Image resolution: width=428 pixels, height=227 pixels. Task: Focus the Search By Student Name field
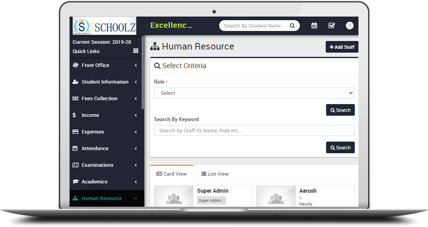point(253,26)
